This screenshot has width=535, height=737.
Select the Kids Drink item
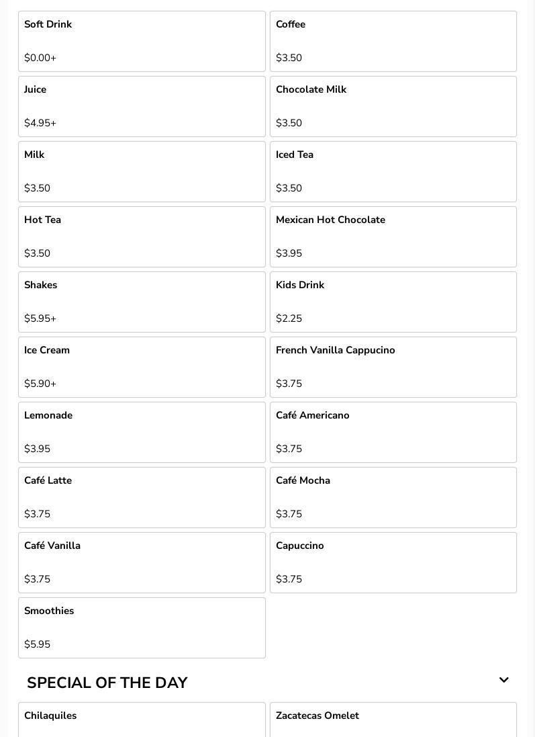[x=393, y=302]
